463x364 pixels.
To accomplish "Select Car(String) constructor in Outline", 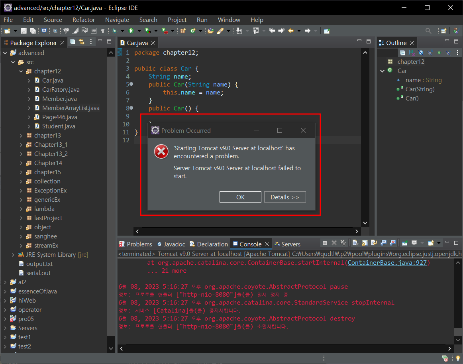I will tap(420, 89).
